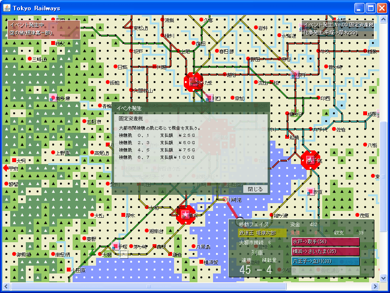This screenshot has height=293, width=390.
Task: Click the 市原 pink station marker
Action: [310, 191]
